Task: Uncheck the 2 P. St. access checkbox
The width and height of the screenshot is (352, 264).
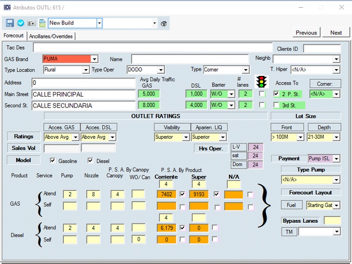Action: pos(276,94)
